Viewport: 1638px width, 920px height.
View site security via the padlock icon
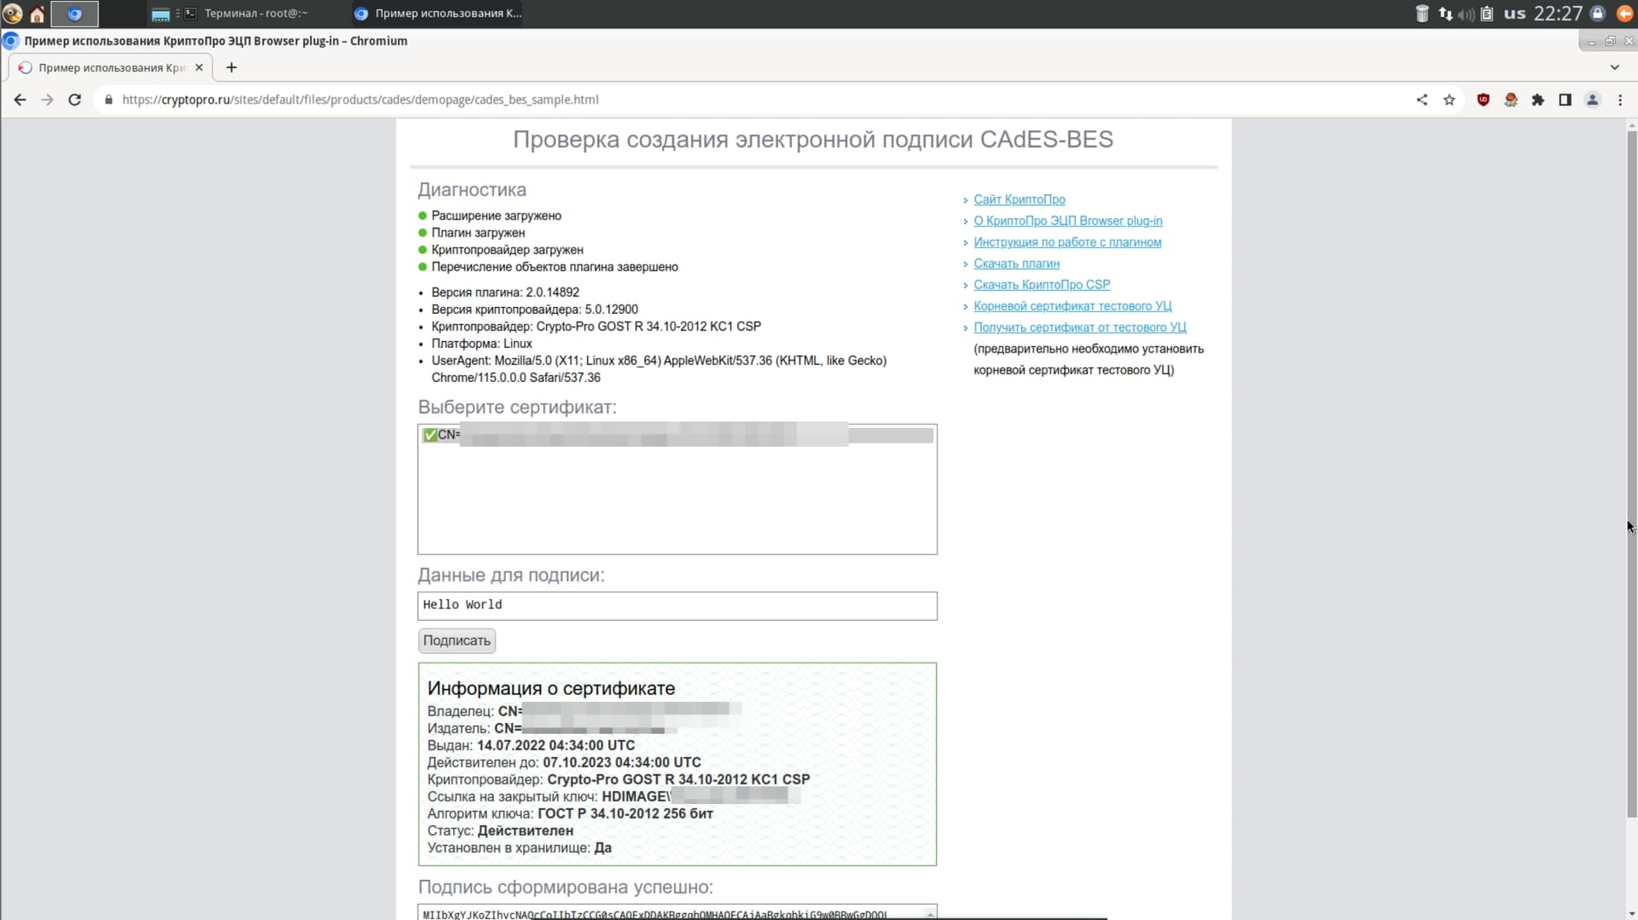[x=108, y=100]
